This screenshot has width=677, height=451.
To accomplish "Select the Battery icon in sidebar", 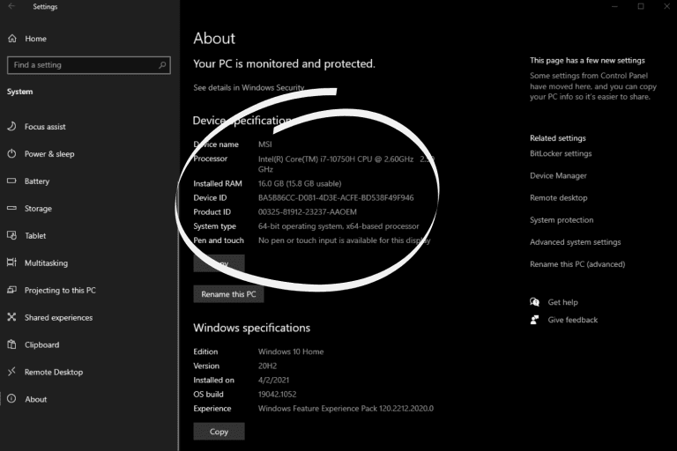I will pyautogui.click(x=11, y=181).
